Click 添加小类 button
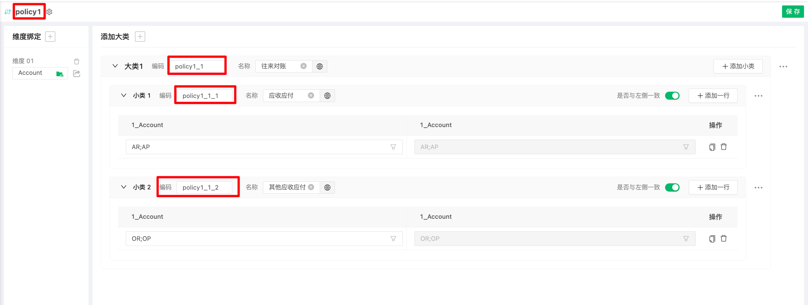This screenshot has height=305, width=808. pyautogui.click(x=738, y=66)
